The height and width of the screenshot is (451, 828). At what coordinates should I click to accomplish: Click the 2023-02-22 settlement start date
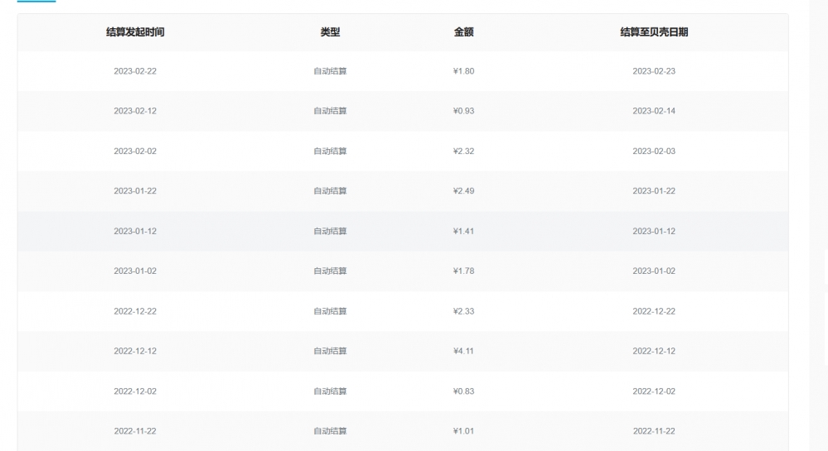point(135,71)
